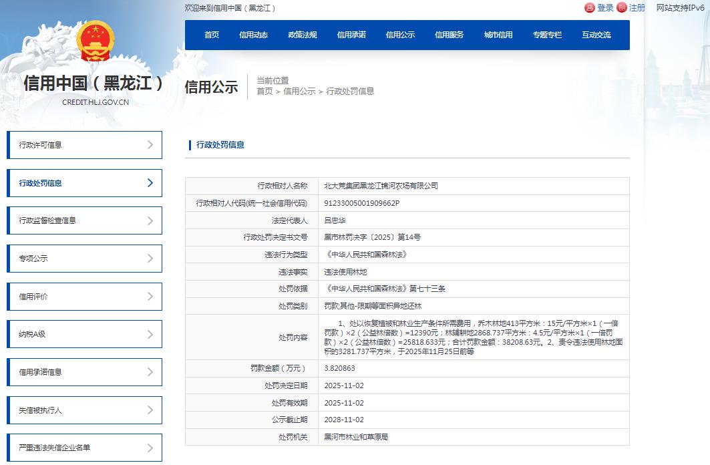
Task: Click 首页 in the breadcrumb path
Action: pos(264,92)
